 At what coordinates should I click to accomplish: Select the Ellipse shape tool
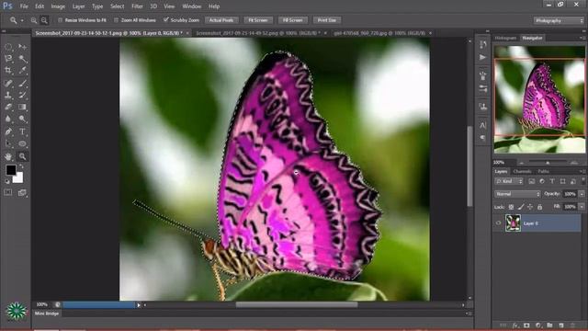22,143
